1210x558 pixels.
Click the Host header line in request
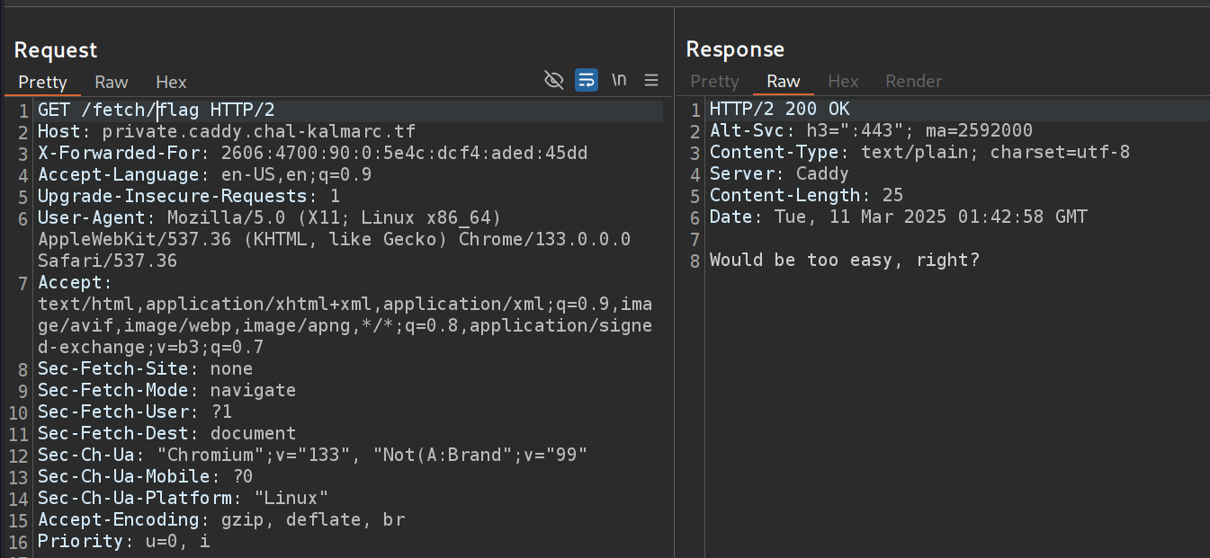coord(226,132)
